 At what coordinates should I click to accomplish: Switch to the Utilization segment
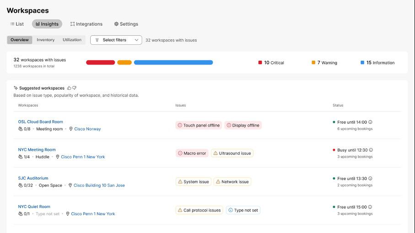72,40
